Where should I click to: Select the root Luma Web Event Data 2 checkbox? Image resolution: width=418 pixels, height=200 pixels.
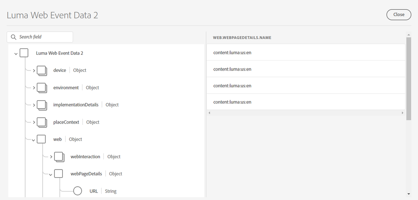pos(24,53)
